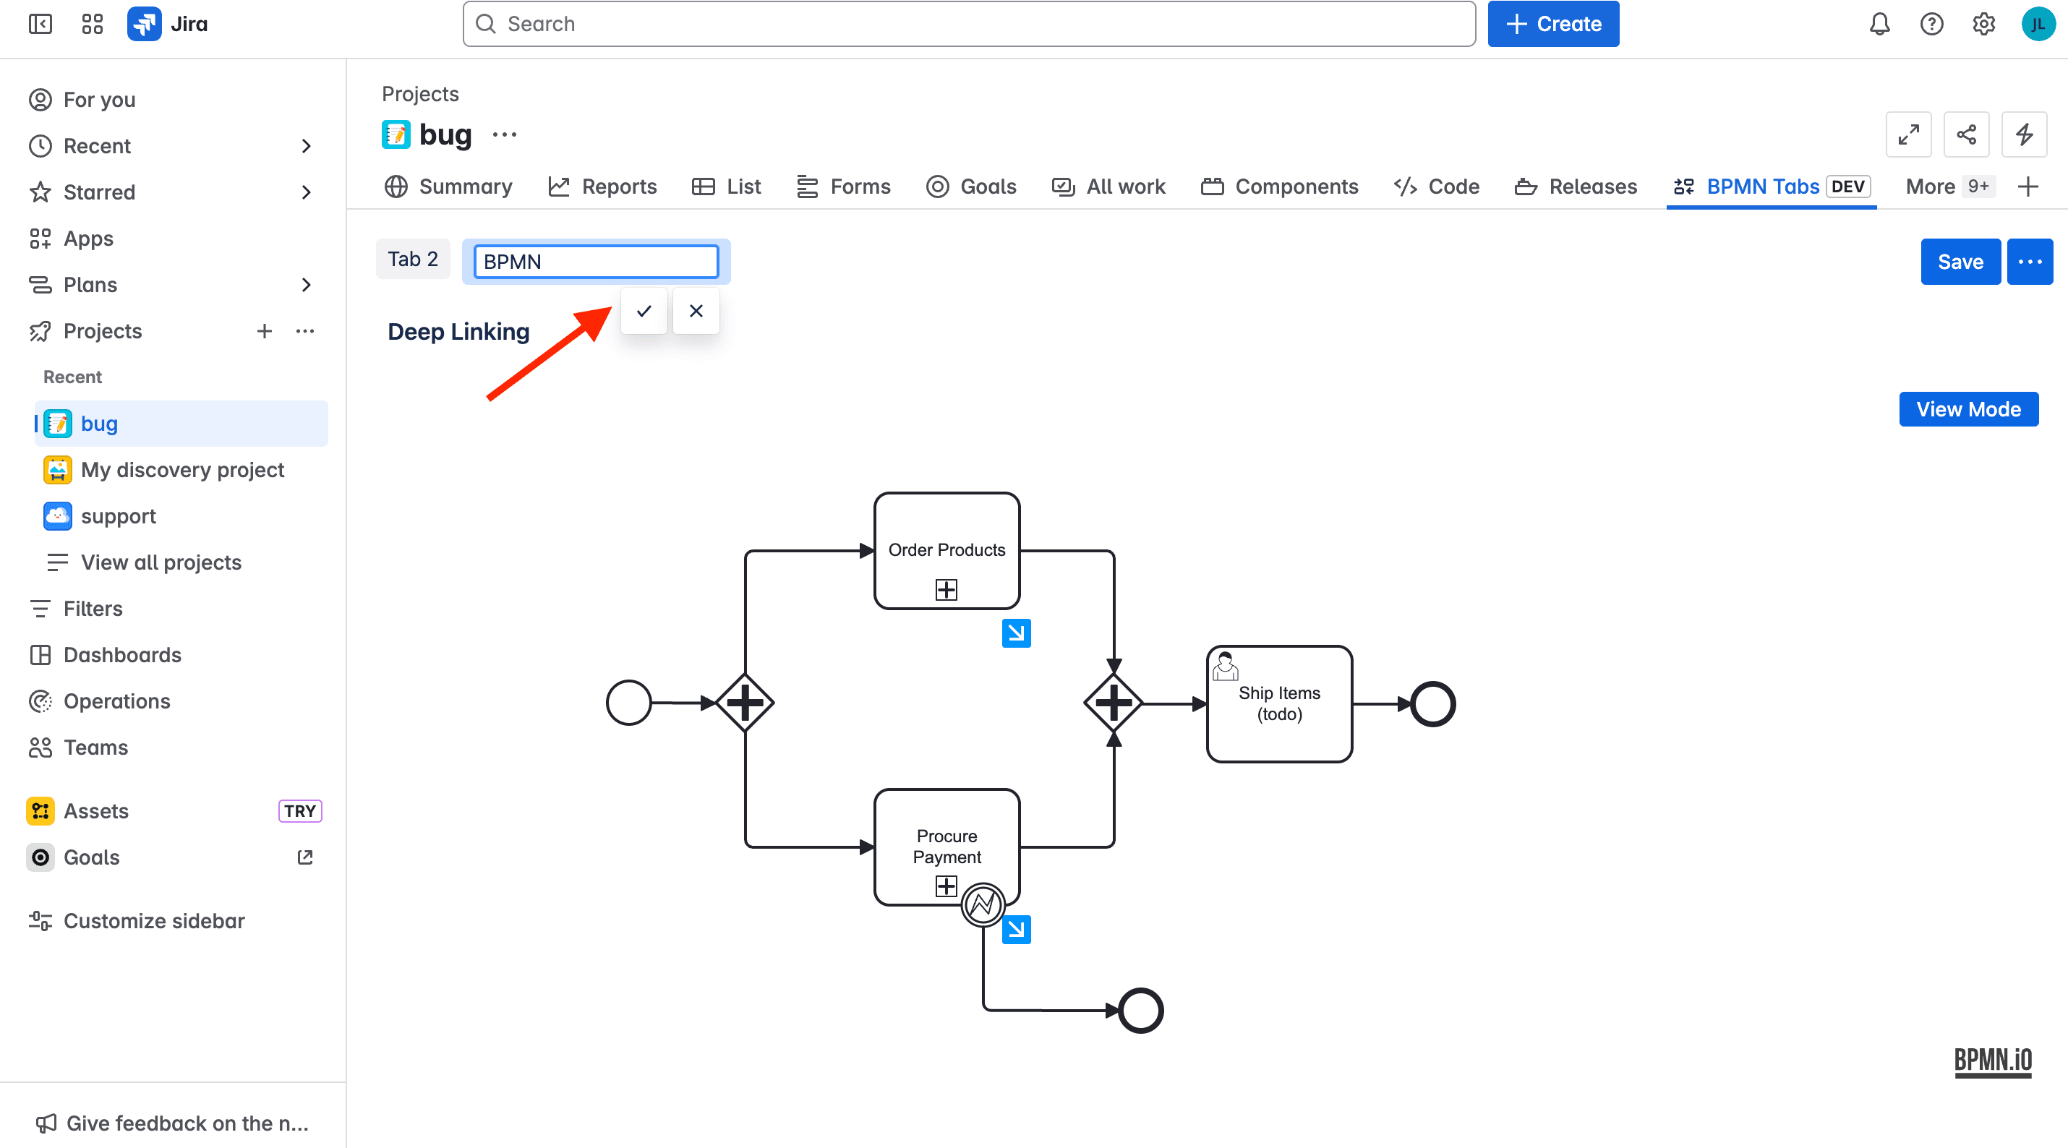Click the Jira logo

tap(168, 24)
